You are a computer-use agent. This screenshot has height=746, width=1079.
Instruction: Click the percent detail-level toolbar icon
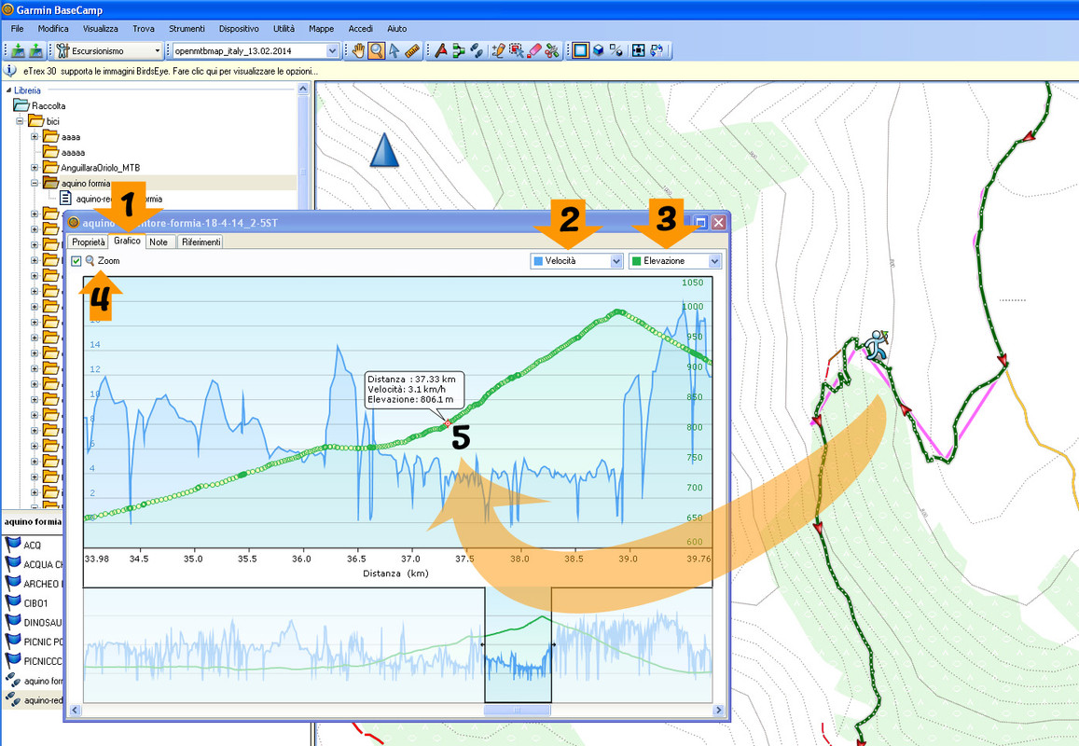[616, 50]
